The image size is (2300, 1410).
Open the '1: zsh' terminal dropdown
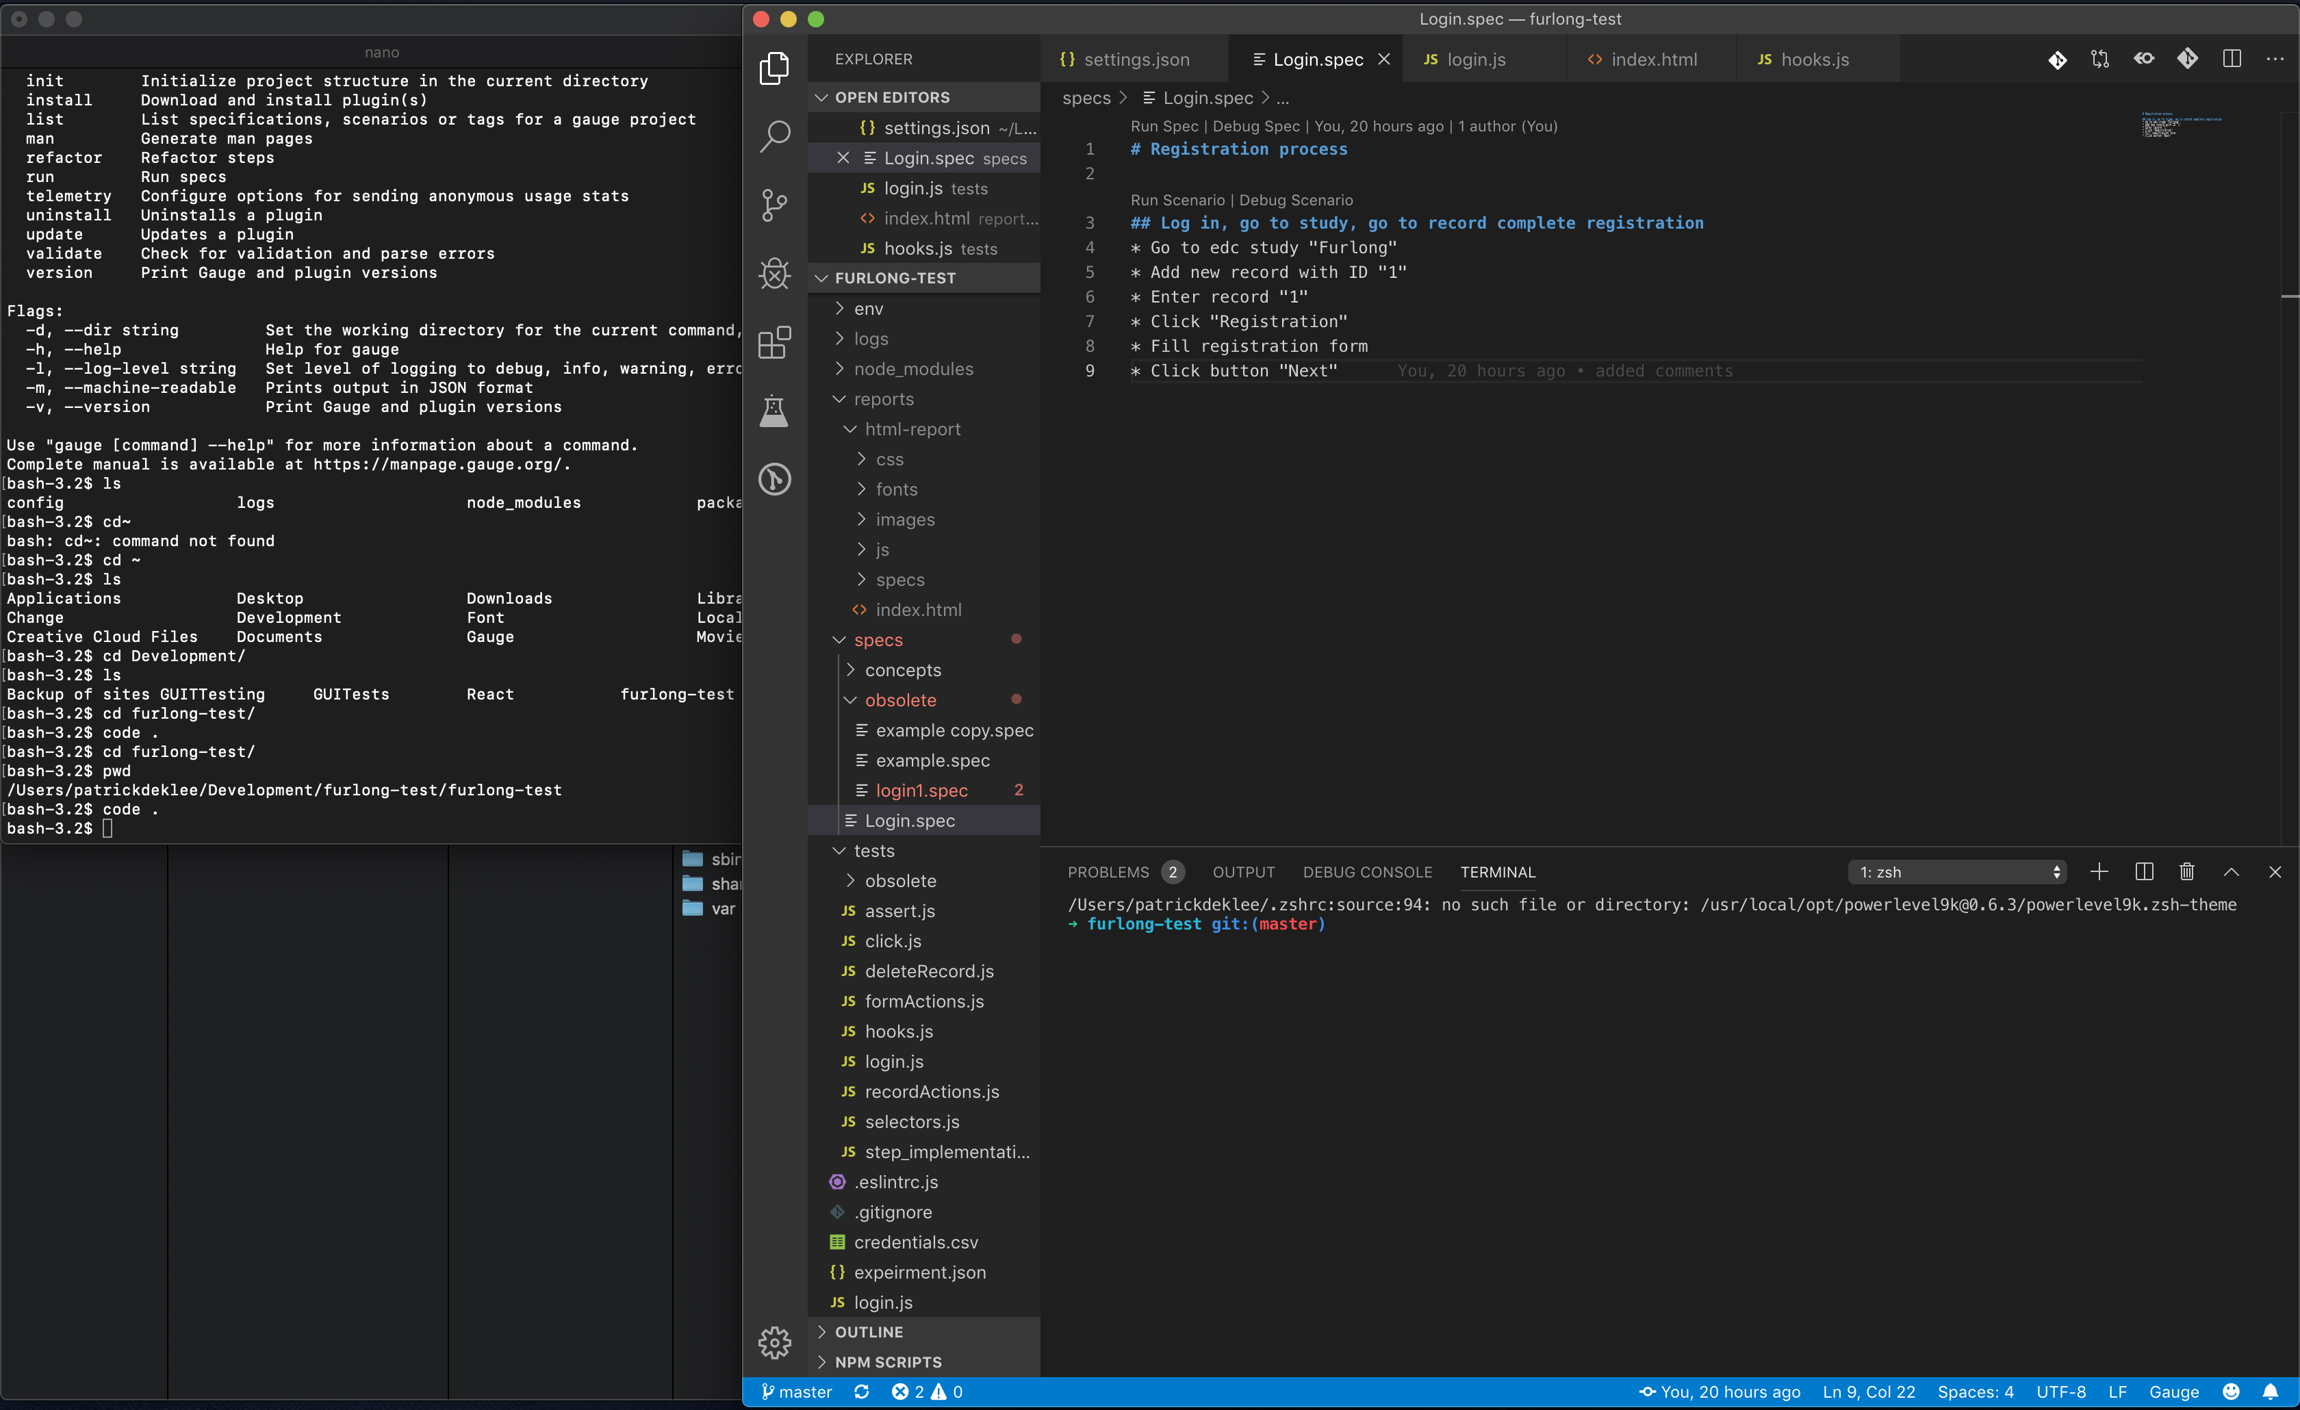click(x=1958, y=871)
